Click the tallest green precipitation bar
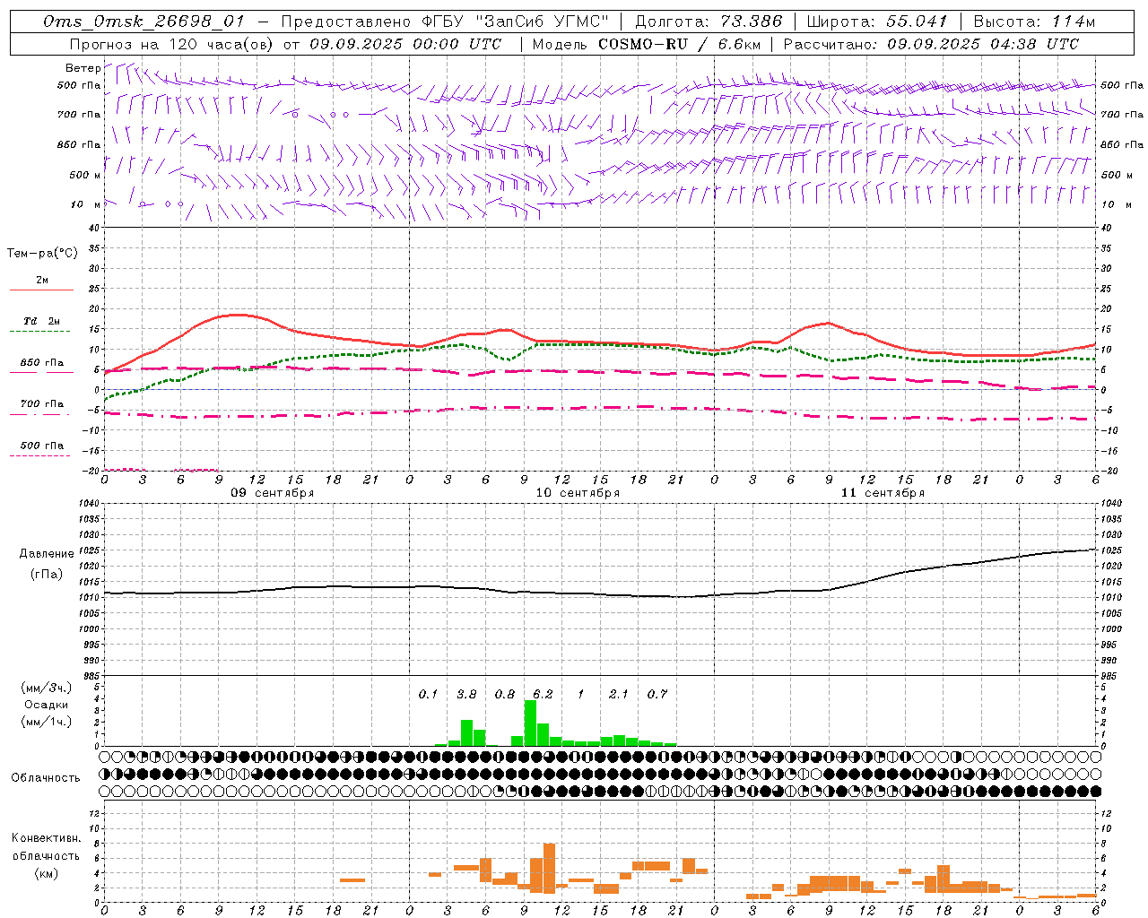Image resolution: width=1148 pixels, height=918 pixels. pyautogui.click(x=530, y=723)
